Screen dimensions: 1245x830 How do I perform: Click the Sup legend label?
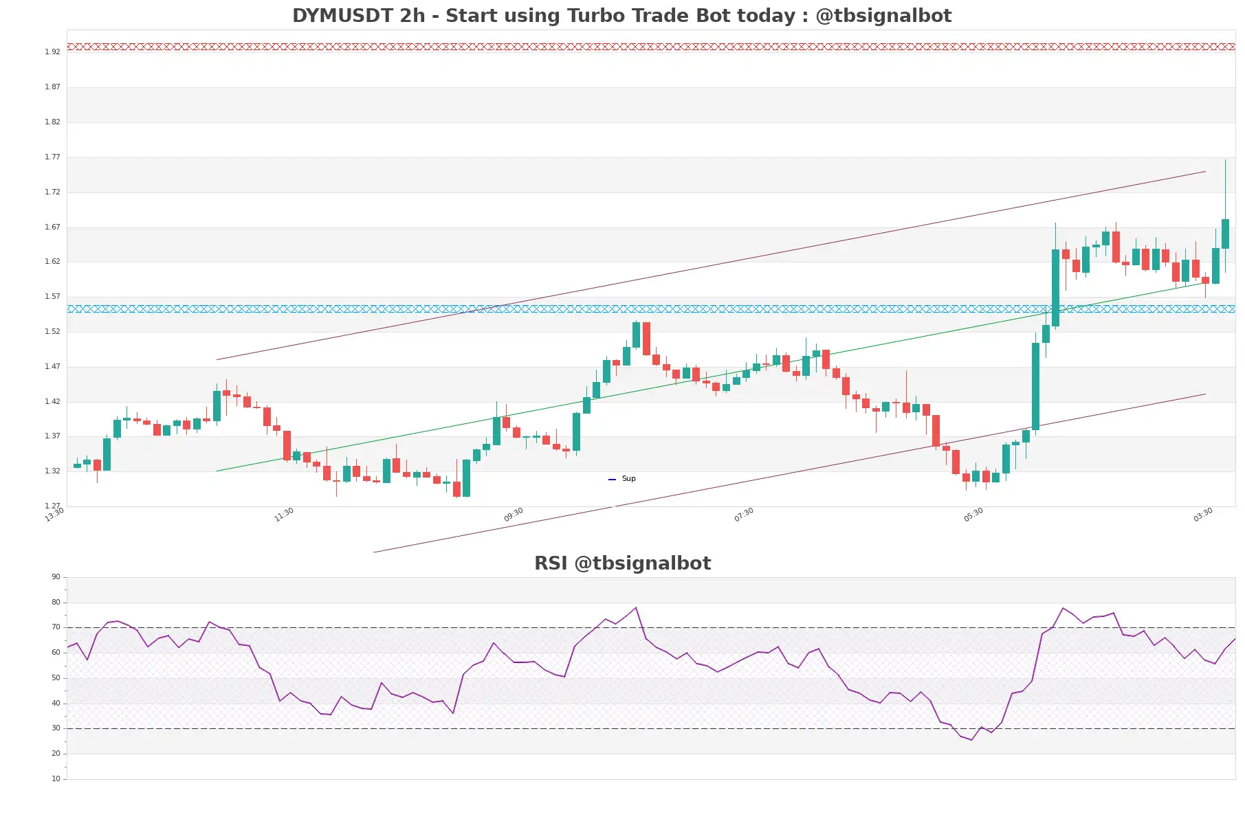pos(628,479)
